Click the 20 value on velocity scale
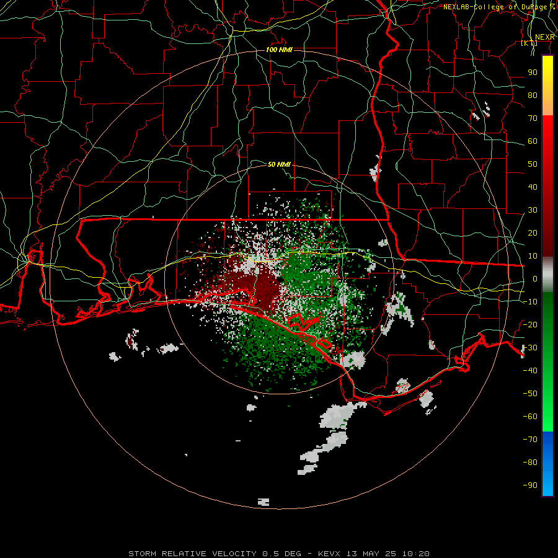Screen dimensions: 558x558 533,233
